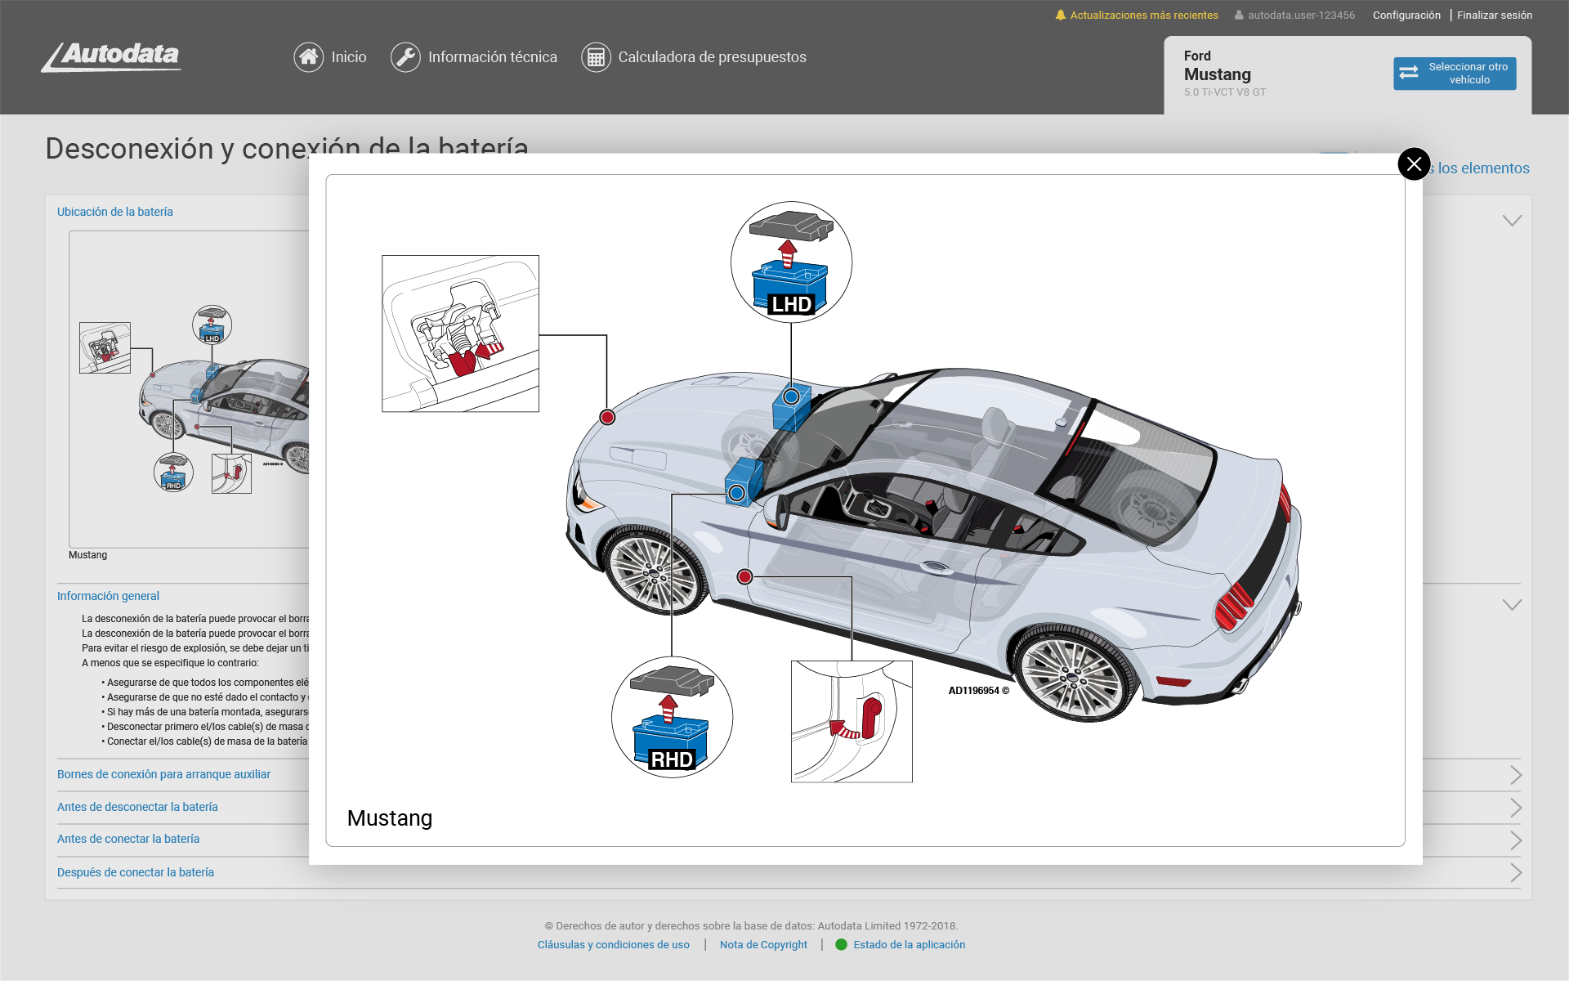The height and width of the screenshot is (981, 1569).
Task: Click the green Estado de la aplicación status dot
Action: pos(841,945)
